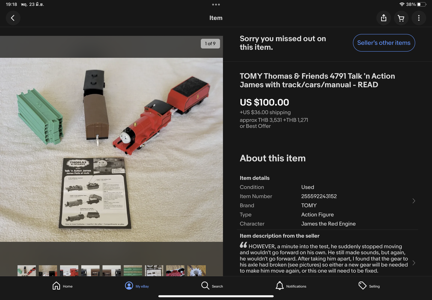The image size is (432, 300).
Task: Expand the Item details chevron
Action: (x=414, y=201)
